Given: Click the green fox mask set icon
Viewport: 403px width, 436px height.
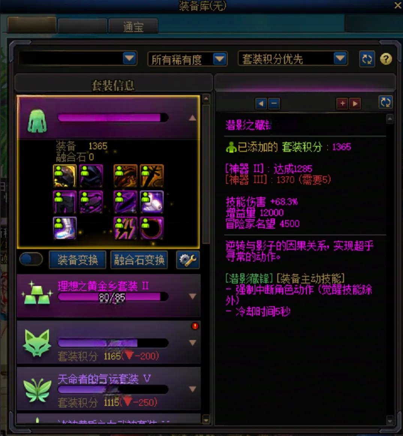Looking at the screenshot, I should click(x=37, y=343).
